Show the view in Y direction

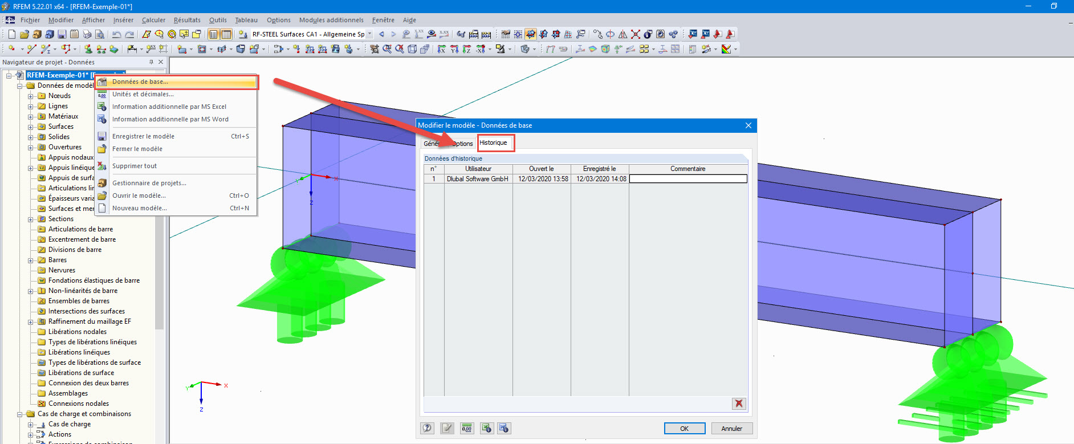tap(454, 50)
